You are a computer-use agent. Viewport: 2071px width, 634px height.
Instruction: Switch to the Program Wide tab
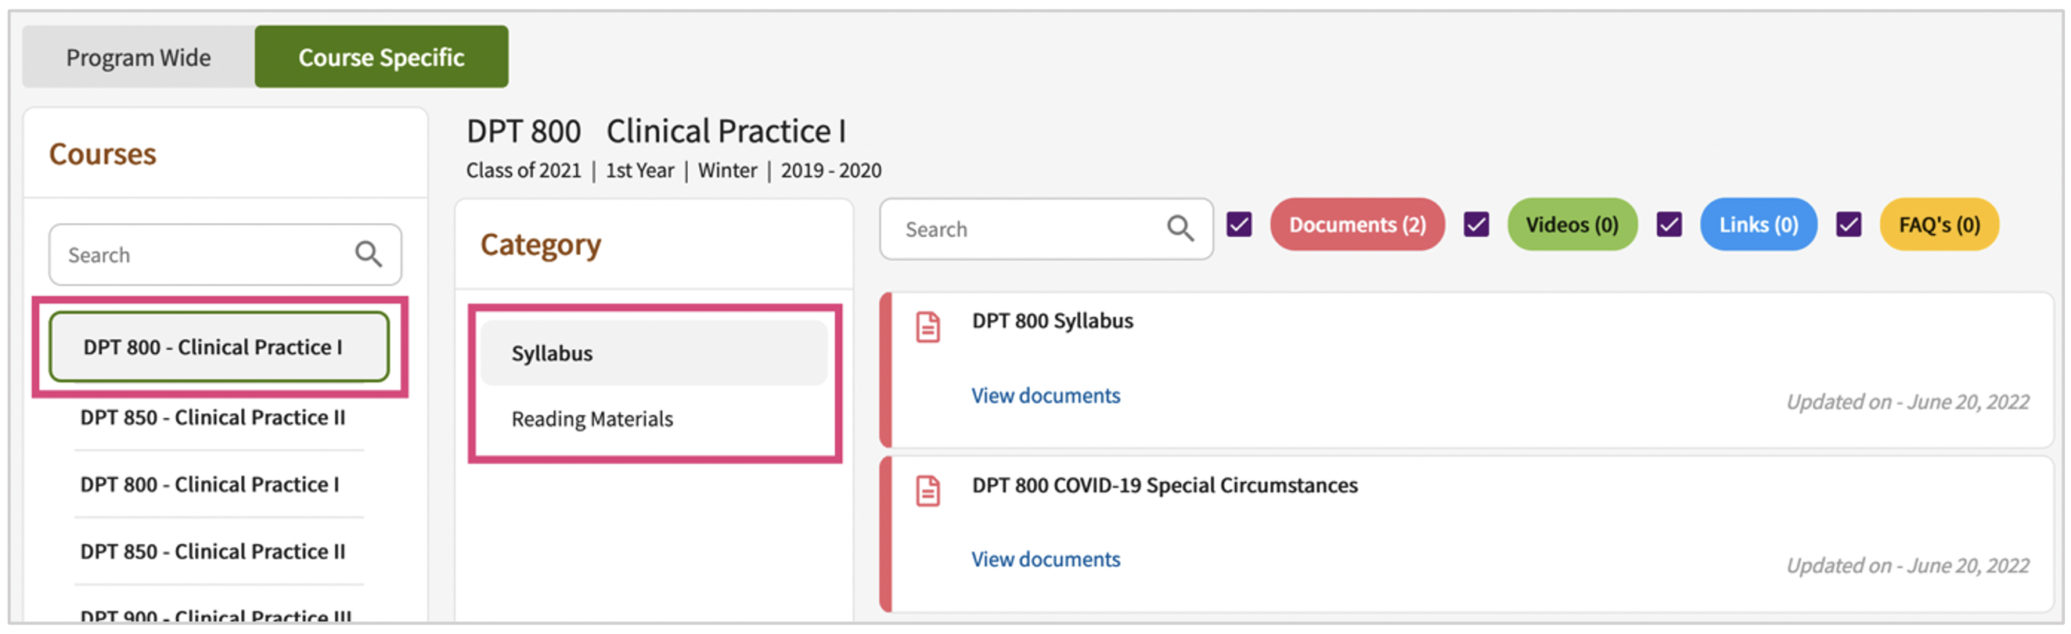[x=139, y=57]
